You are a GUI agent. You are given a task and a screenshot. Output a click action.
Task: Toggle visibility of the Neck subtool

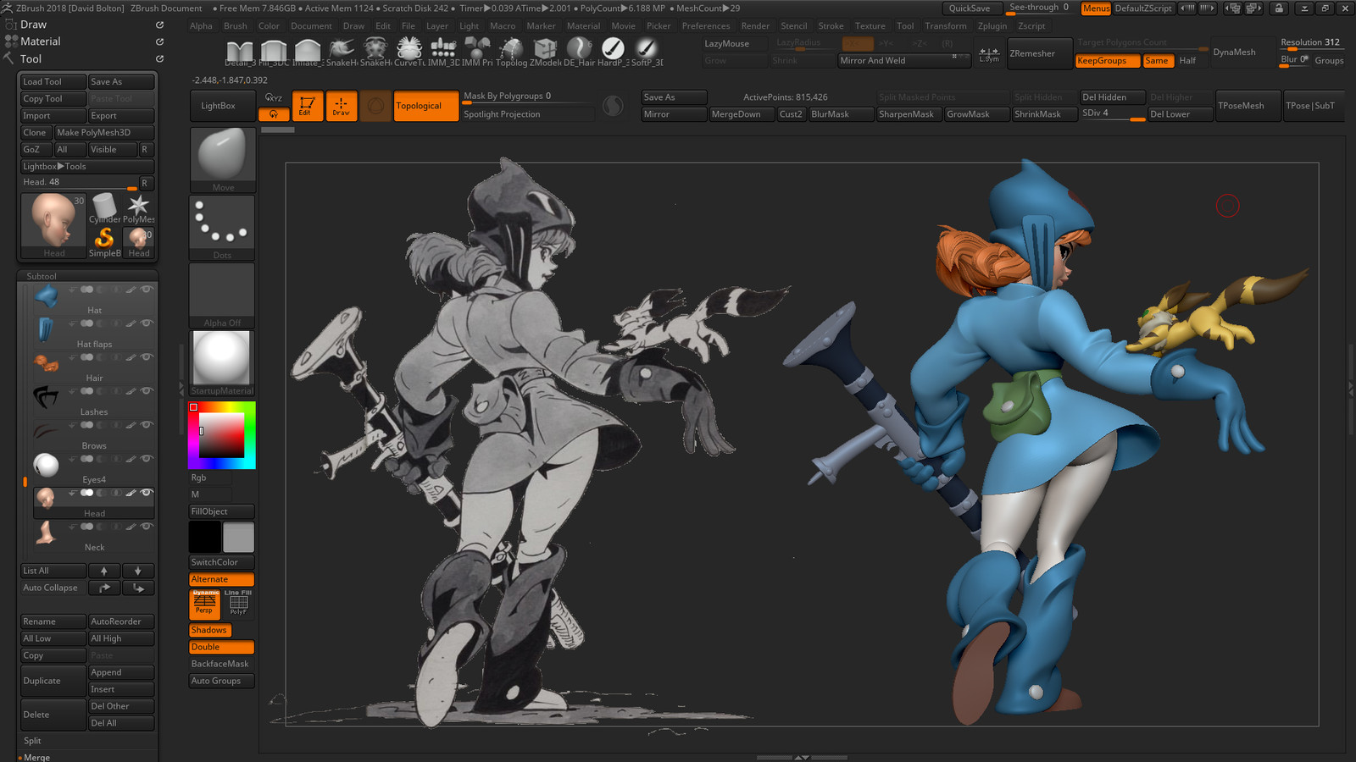(x=147, y=527)
